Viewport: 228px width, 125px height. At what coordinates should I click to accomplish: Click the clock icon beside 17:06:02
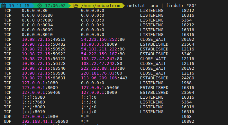pos(40,6)
